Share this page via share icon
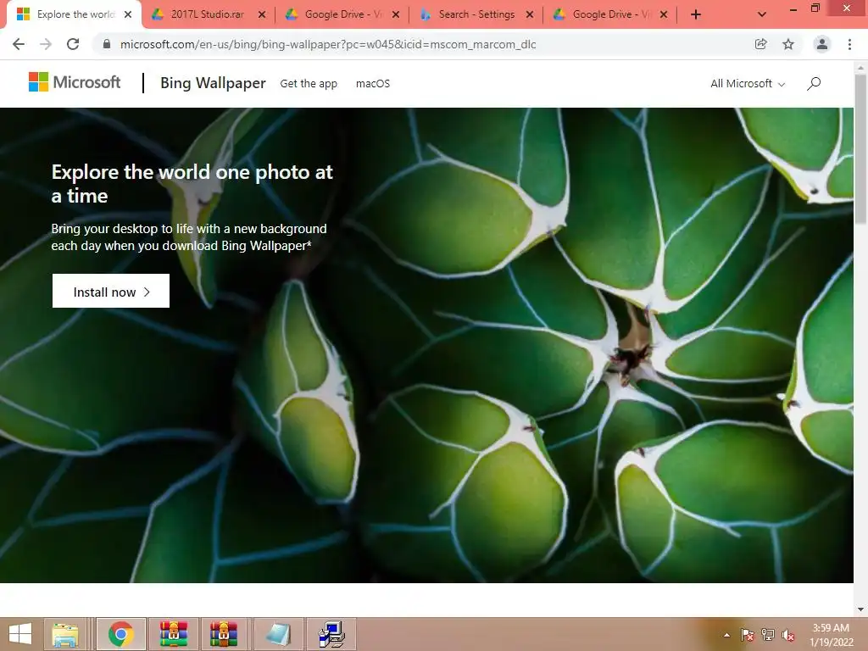Screen dimensions: 868x651 pyautogui.click(x=760, y=44)
